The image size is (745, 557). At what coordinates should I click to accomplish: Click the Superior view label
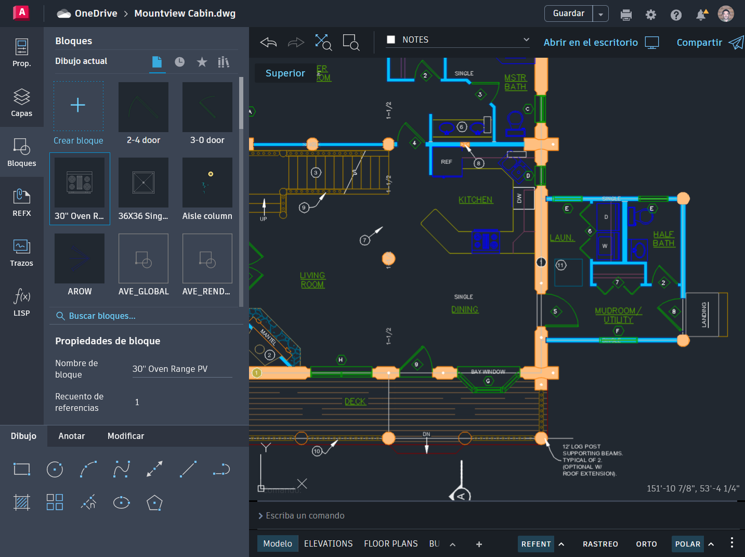click(285, 73)
